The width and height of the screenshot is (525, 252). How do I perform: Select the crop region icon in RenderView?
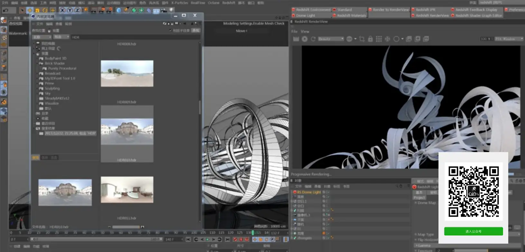(362, 39)
